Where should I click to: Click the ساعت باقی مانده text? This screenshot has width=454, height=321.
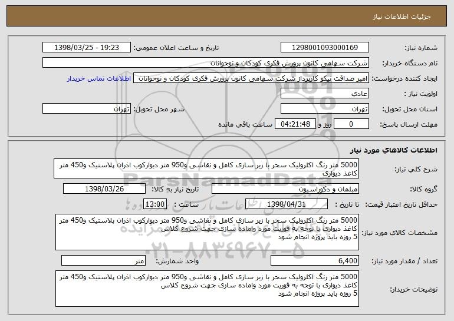[245, 124]
